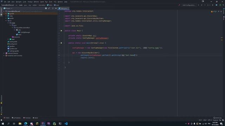Screen dimensions: 225x126
Task: Click Main class in breadcrumb bar
Action: click(50, 5)
